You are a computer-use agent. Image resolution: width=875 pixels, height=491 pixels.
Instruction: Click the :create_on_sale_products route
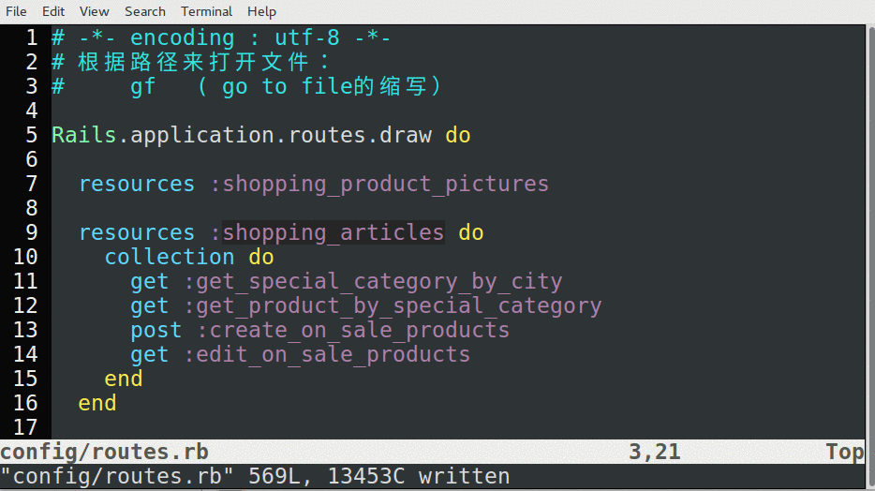(x=352, y=330)
